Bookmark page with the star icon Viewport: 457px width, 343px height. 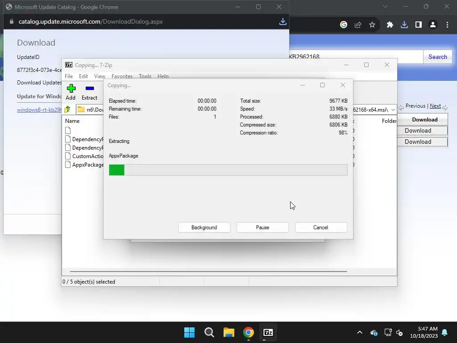pos(372,25)
